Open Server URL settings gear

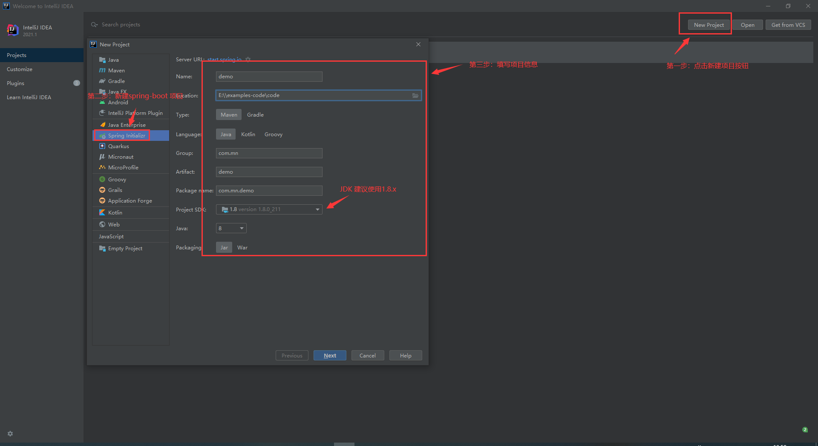[248, 60]
